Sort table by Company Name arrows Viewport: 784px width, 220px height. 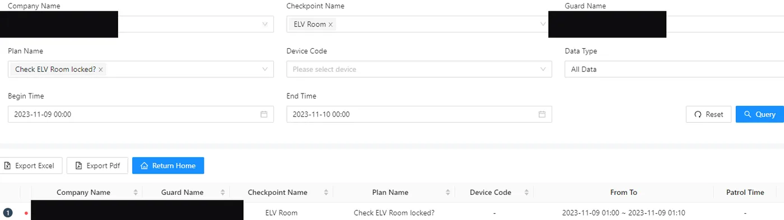(x=136, y=193)
